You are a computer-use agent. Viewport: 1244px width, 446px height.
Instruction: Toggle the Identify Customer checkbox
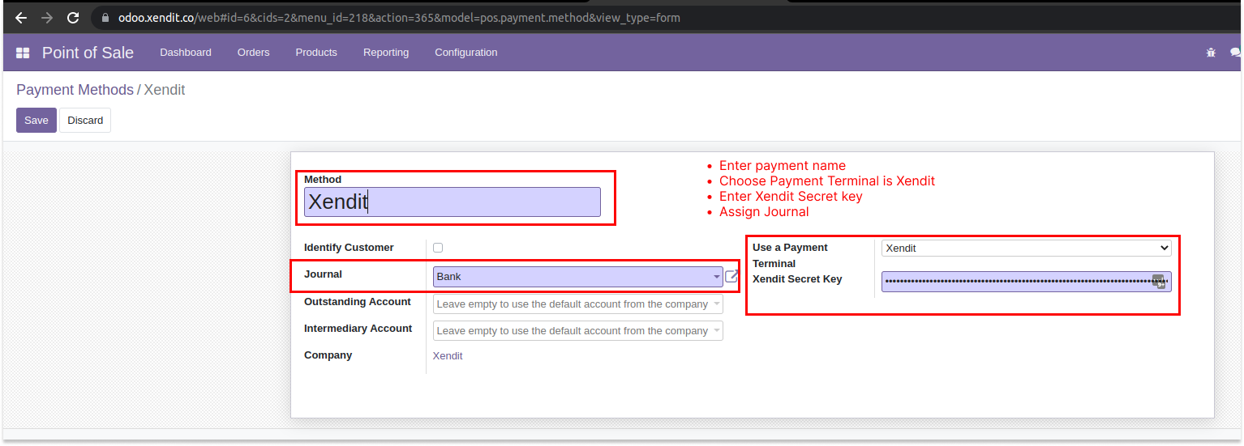point(438,248)
